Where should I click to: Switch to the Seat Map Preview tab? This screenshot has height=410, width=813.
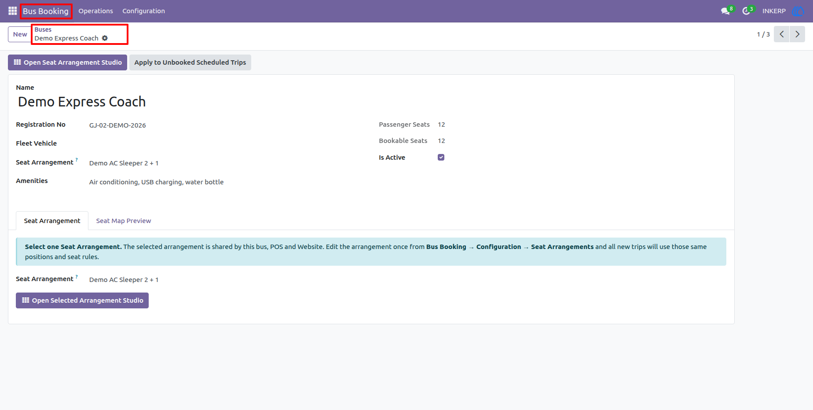[124, 221]
